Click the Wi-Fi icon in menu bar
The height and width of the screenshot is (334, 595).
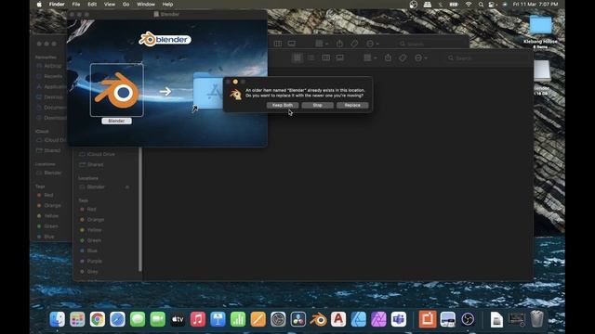tap(469, 5)
